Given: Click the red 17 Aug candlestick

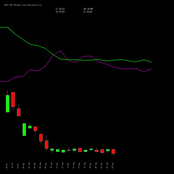Looking at the screenshot, I should coord(80,150).
